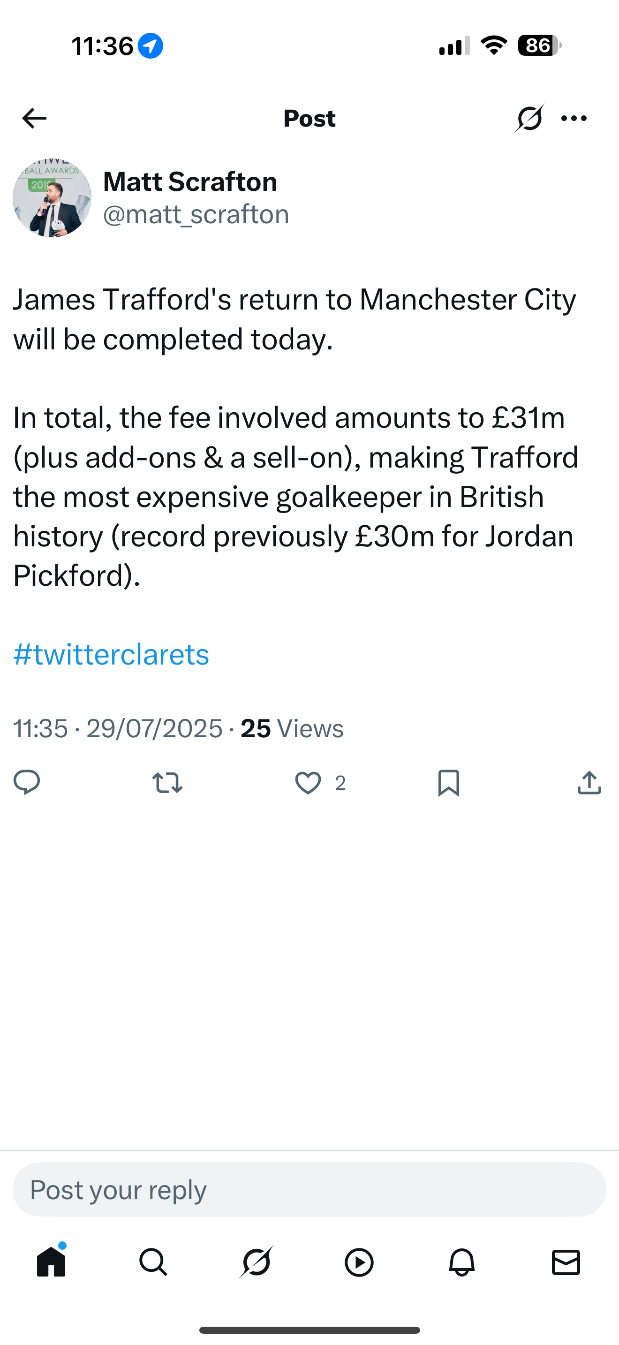The width and height of the screenshot is (619, 1345).
Task: Open the Search tab
Action: (153, 1262)
